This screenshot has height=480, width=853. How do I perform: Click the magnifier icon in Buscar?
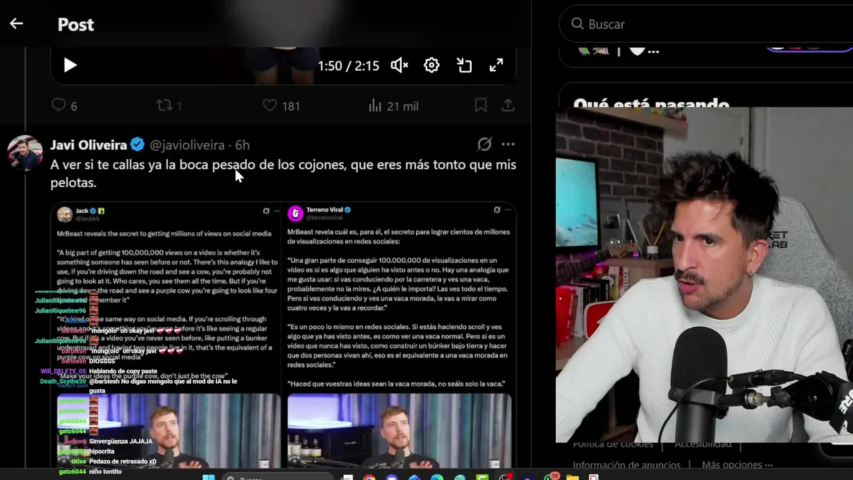[577, 24]
